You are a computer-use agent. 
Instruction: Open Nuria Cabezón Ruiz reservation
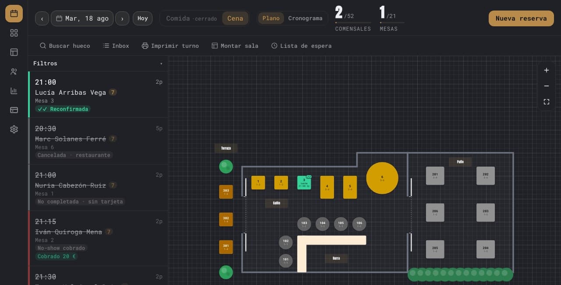point(98,188)
